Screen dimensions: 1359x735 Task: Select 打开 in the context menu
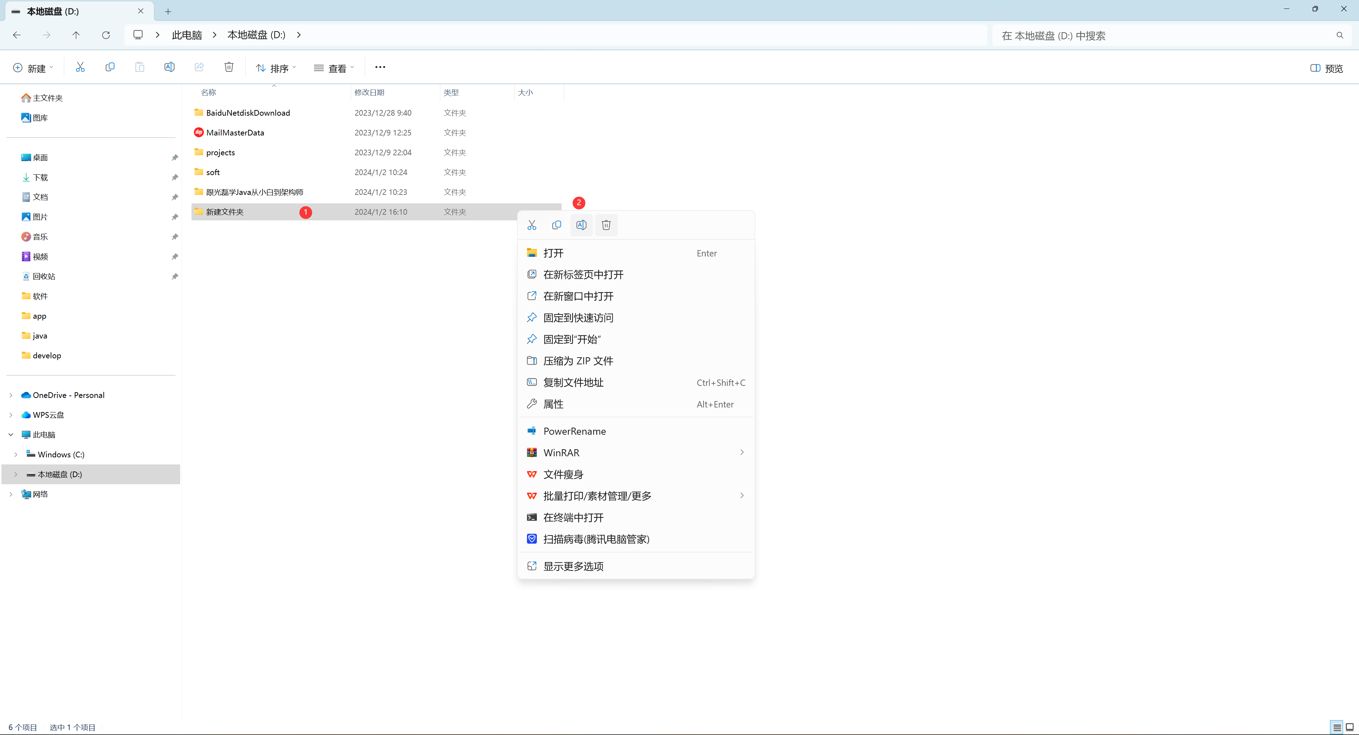(636, 253)
